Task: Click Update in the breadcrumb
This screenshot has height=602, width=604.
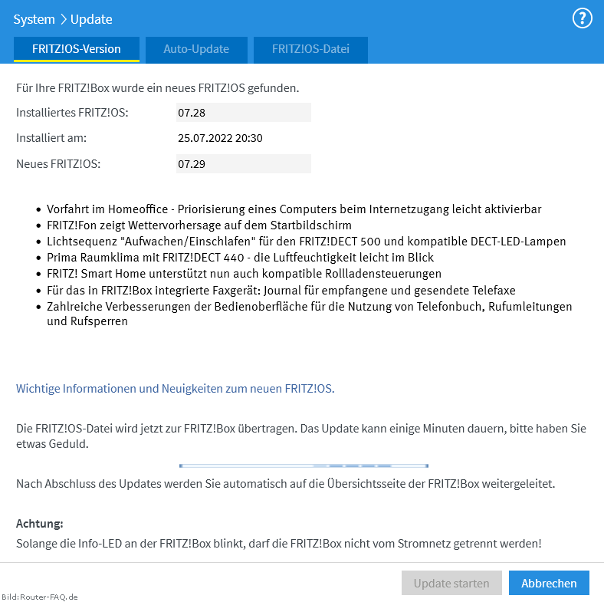Action: (91, 19)
